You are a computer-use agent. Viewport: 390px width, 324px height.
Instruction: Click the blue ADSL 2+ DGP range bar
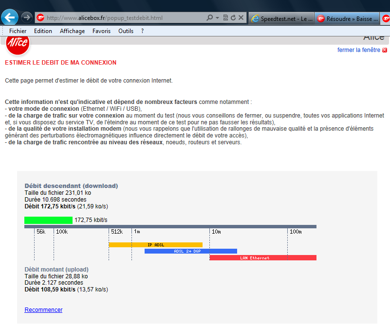click(191, 251)
